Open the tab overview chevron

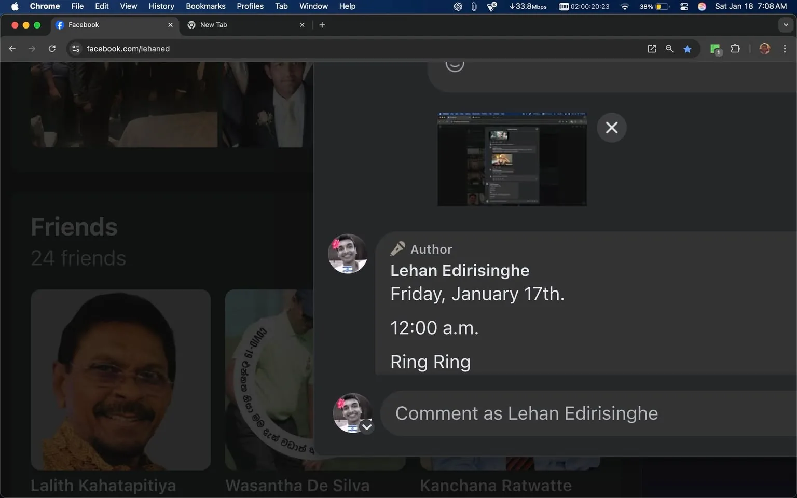pos(785,24)
